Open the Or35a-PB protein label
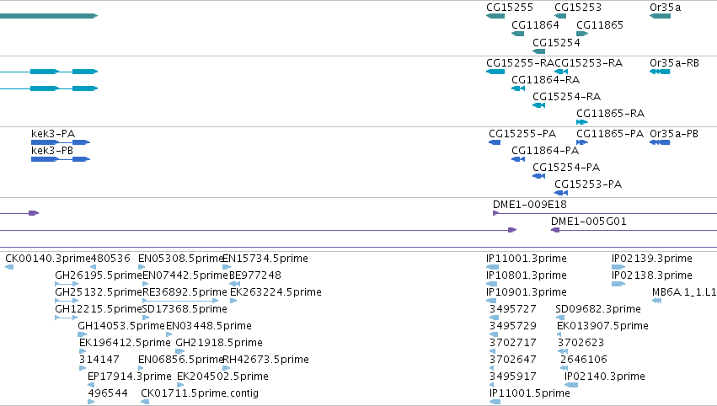The height and width of the screenshot is (406, 717). pyautogui.click(x=674, y=134)
